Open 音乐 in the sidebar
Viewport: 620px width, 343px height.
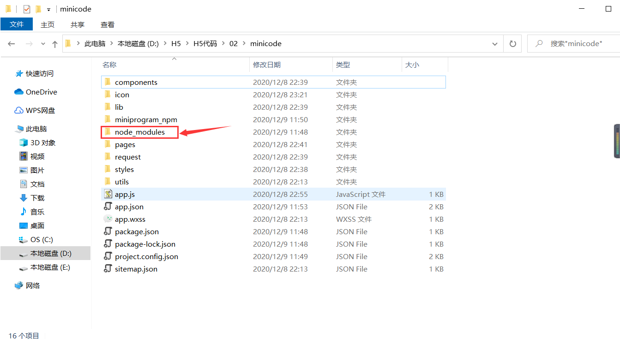[x=32, y=212]
